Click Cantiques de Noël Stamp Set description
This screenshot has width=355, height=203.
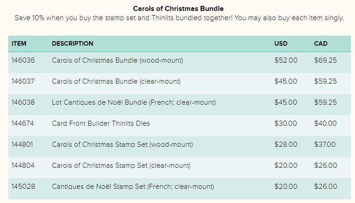point(133,187)
